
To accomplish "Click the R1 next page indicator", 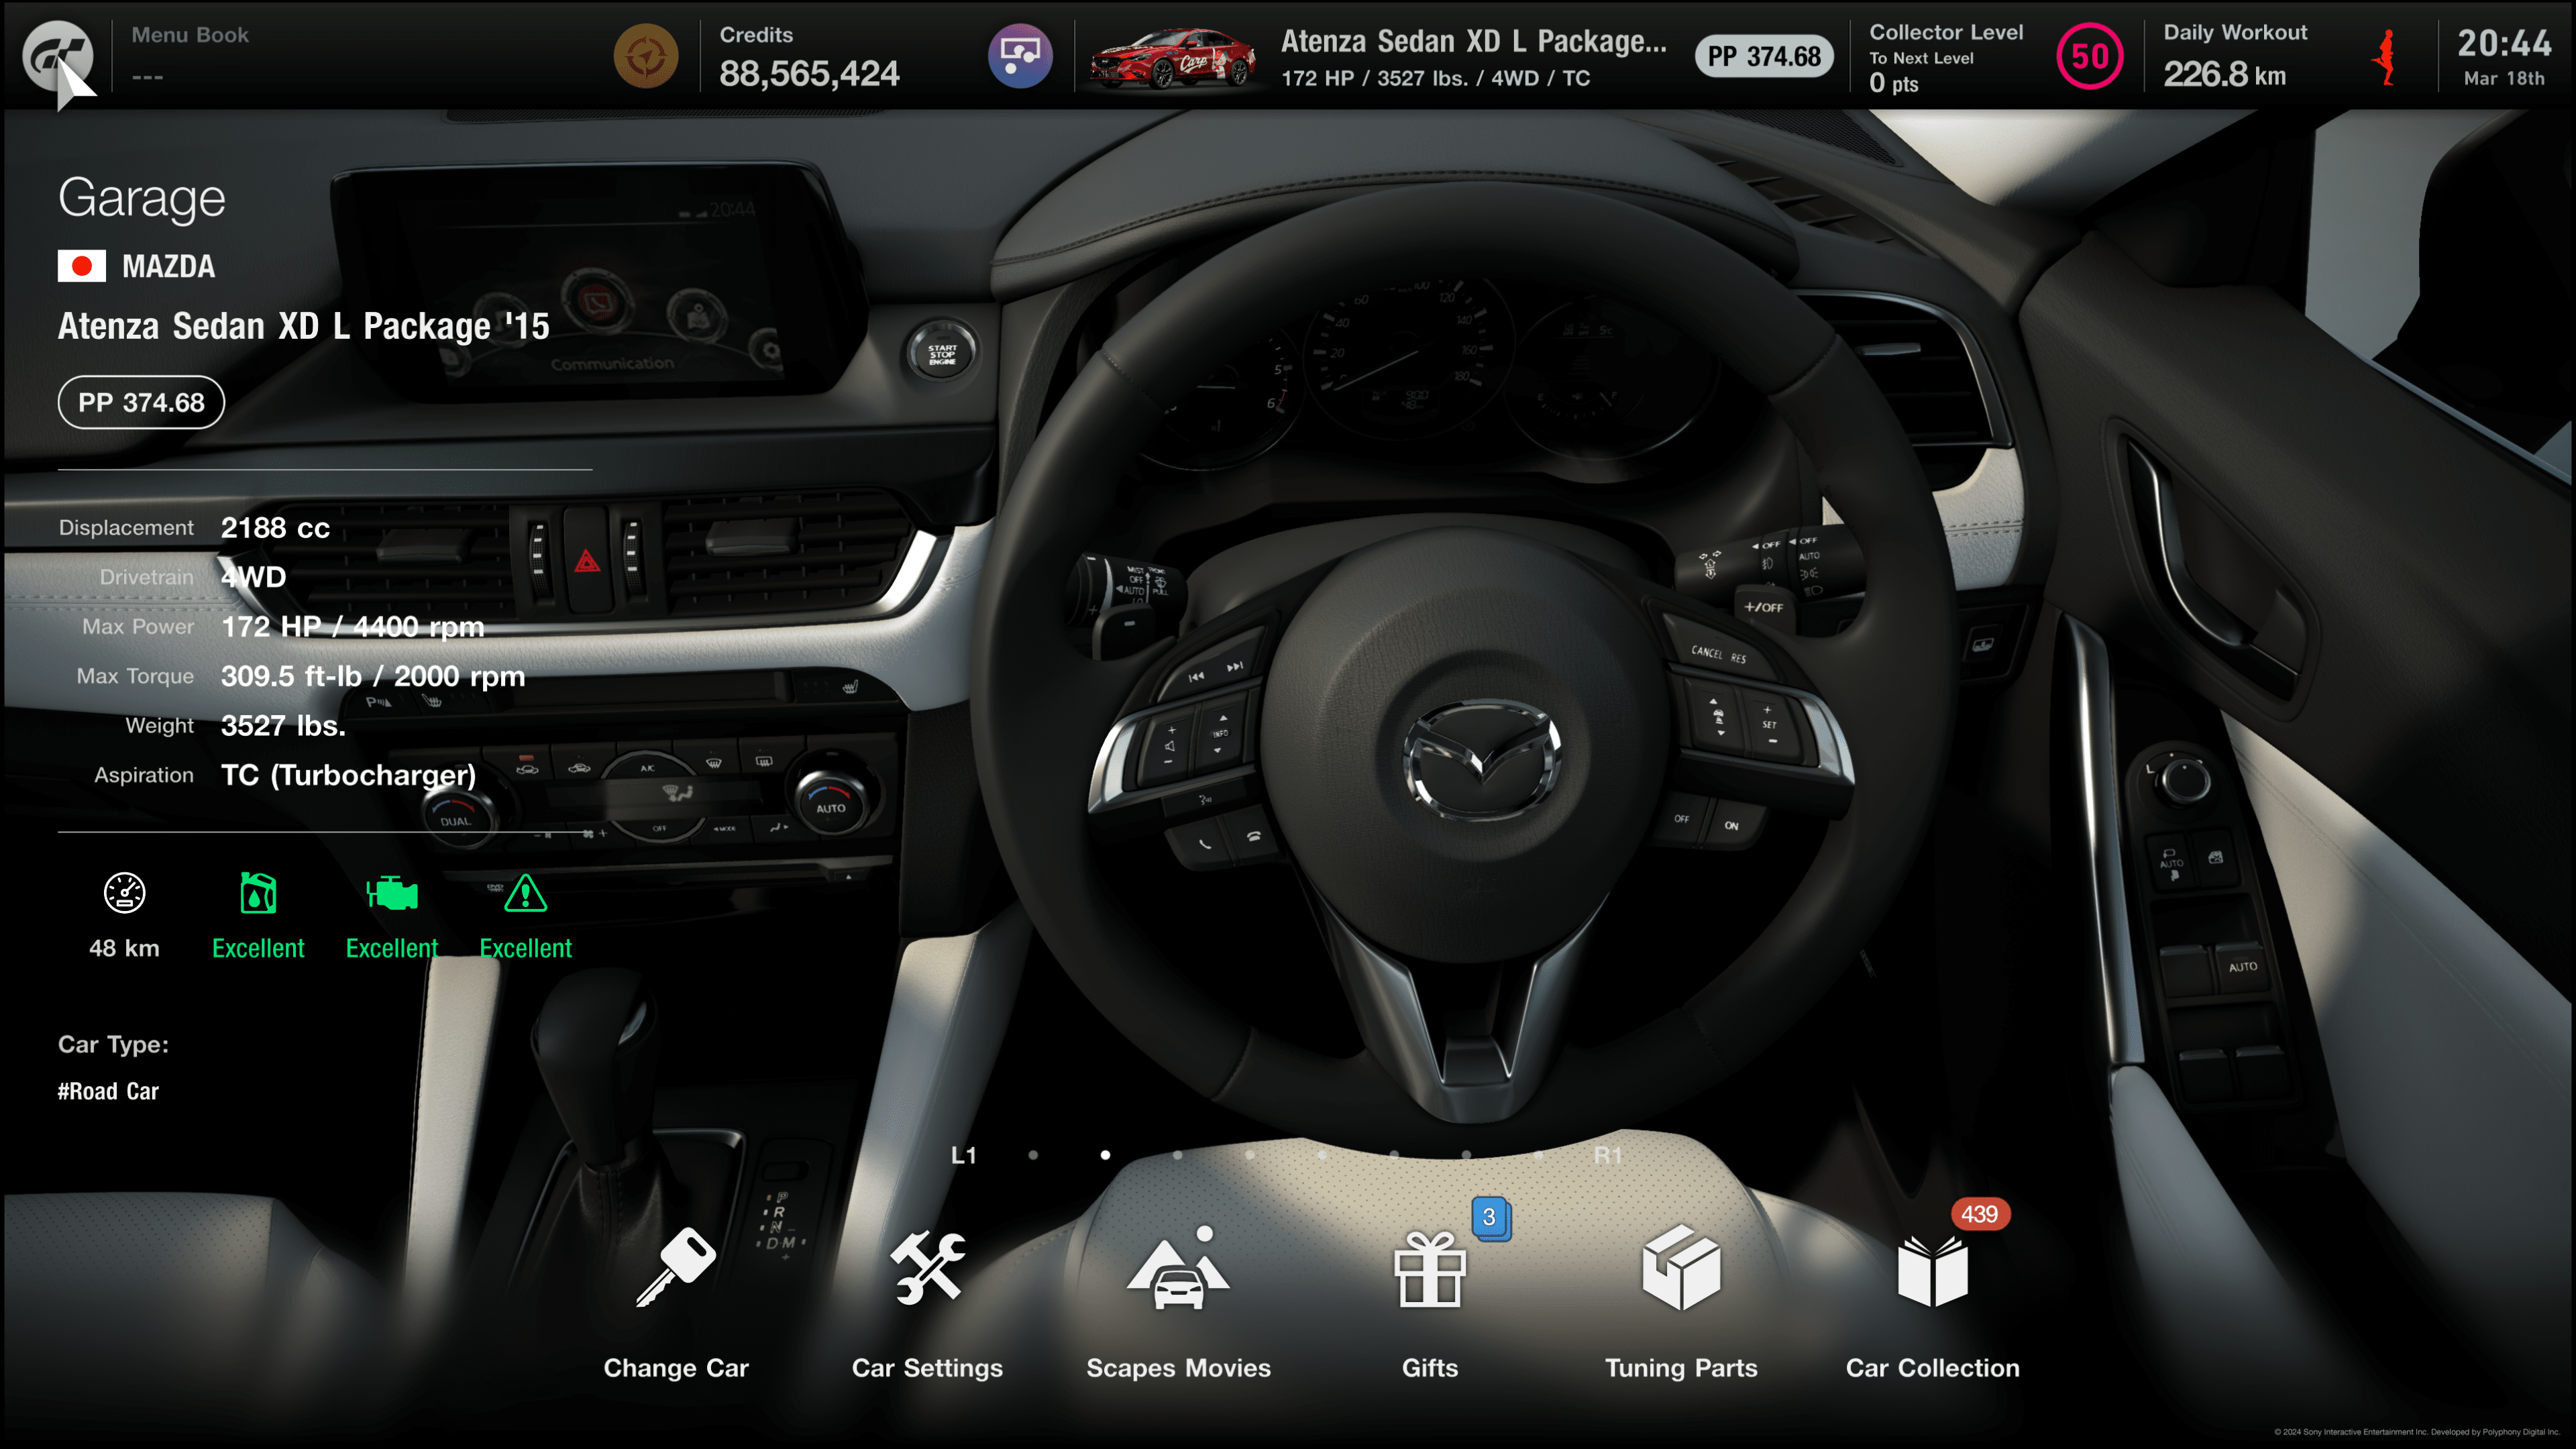I will tap(1608, 1155).
